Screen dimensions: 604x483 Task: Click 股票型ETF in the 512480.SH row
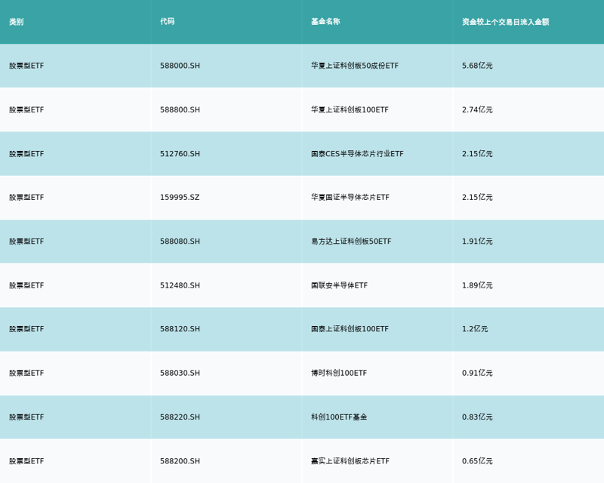[x=26, y=285]
